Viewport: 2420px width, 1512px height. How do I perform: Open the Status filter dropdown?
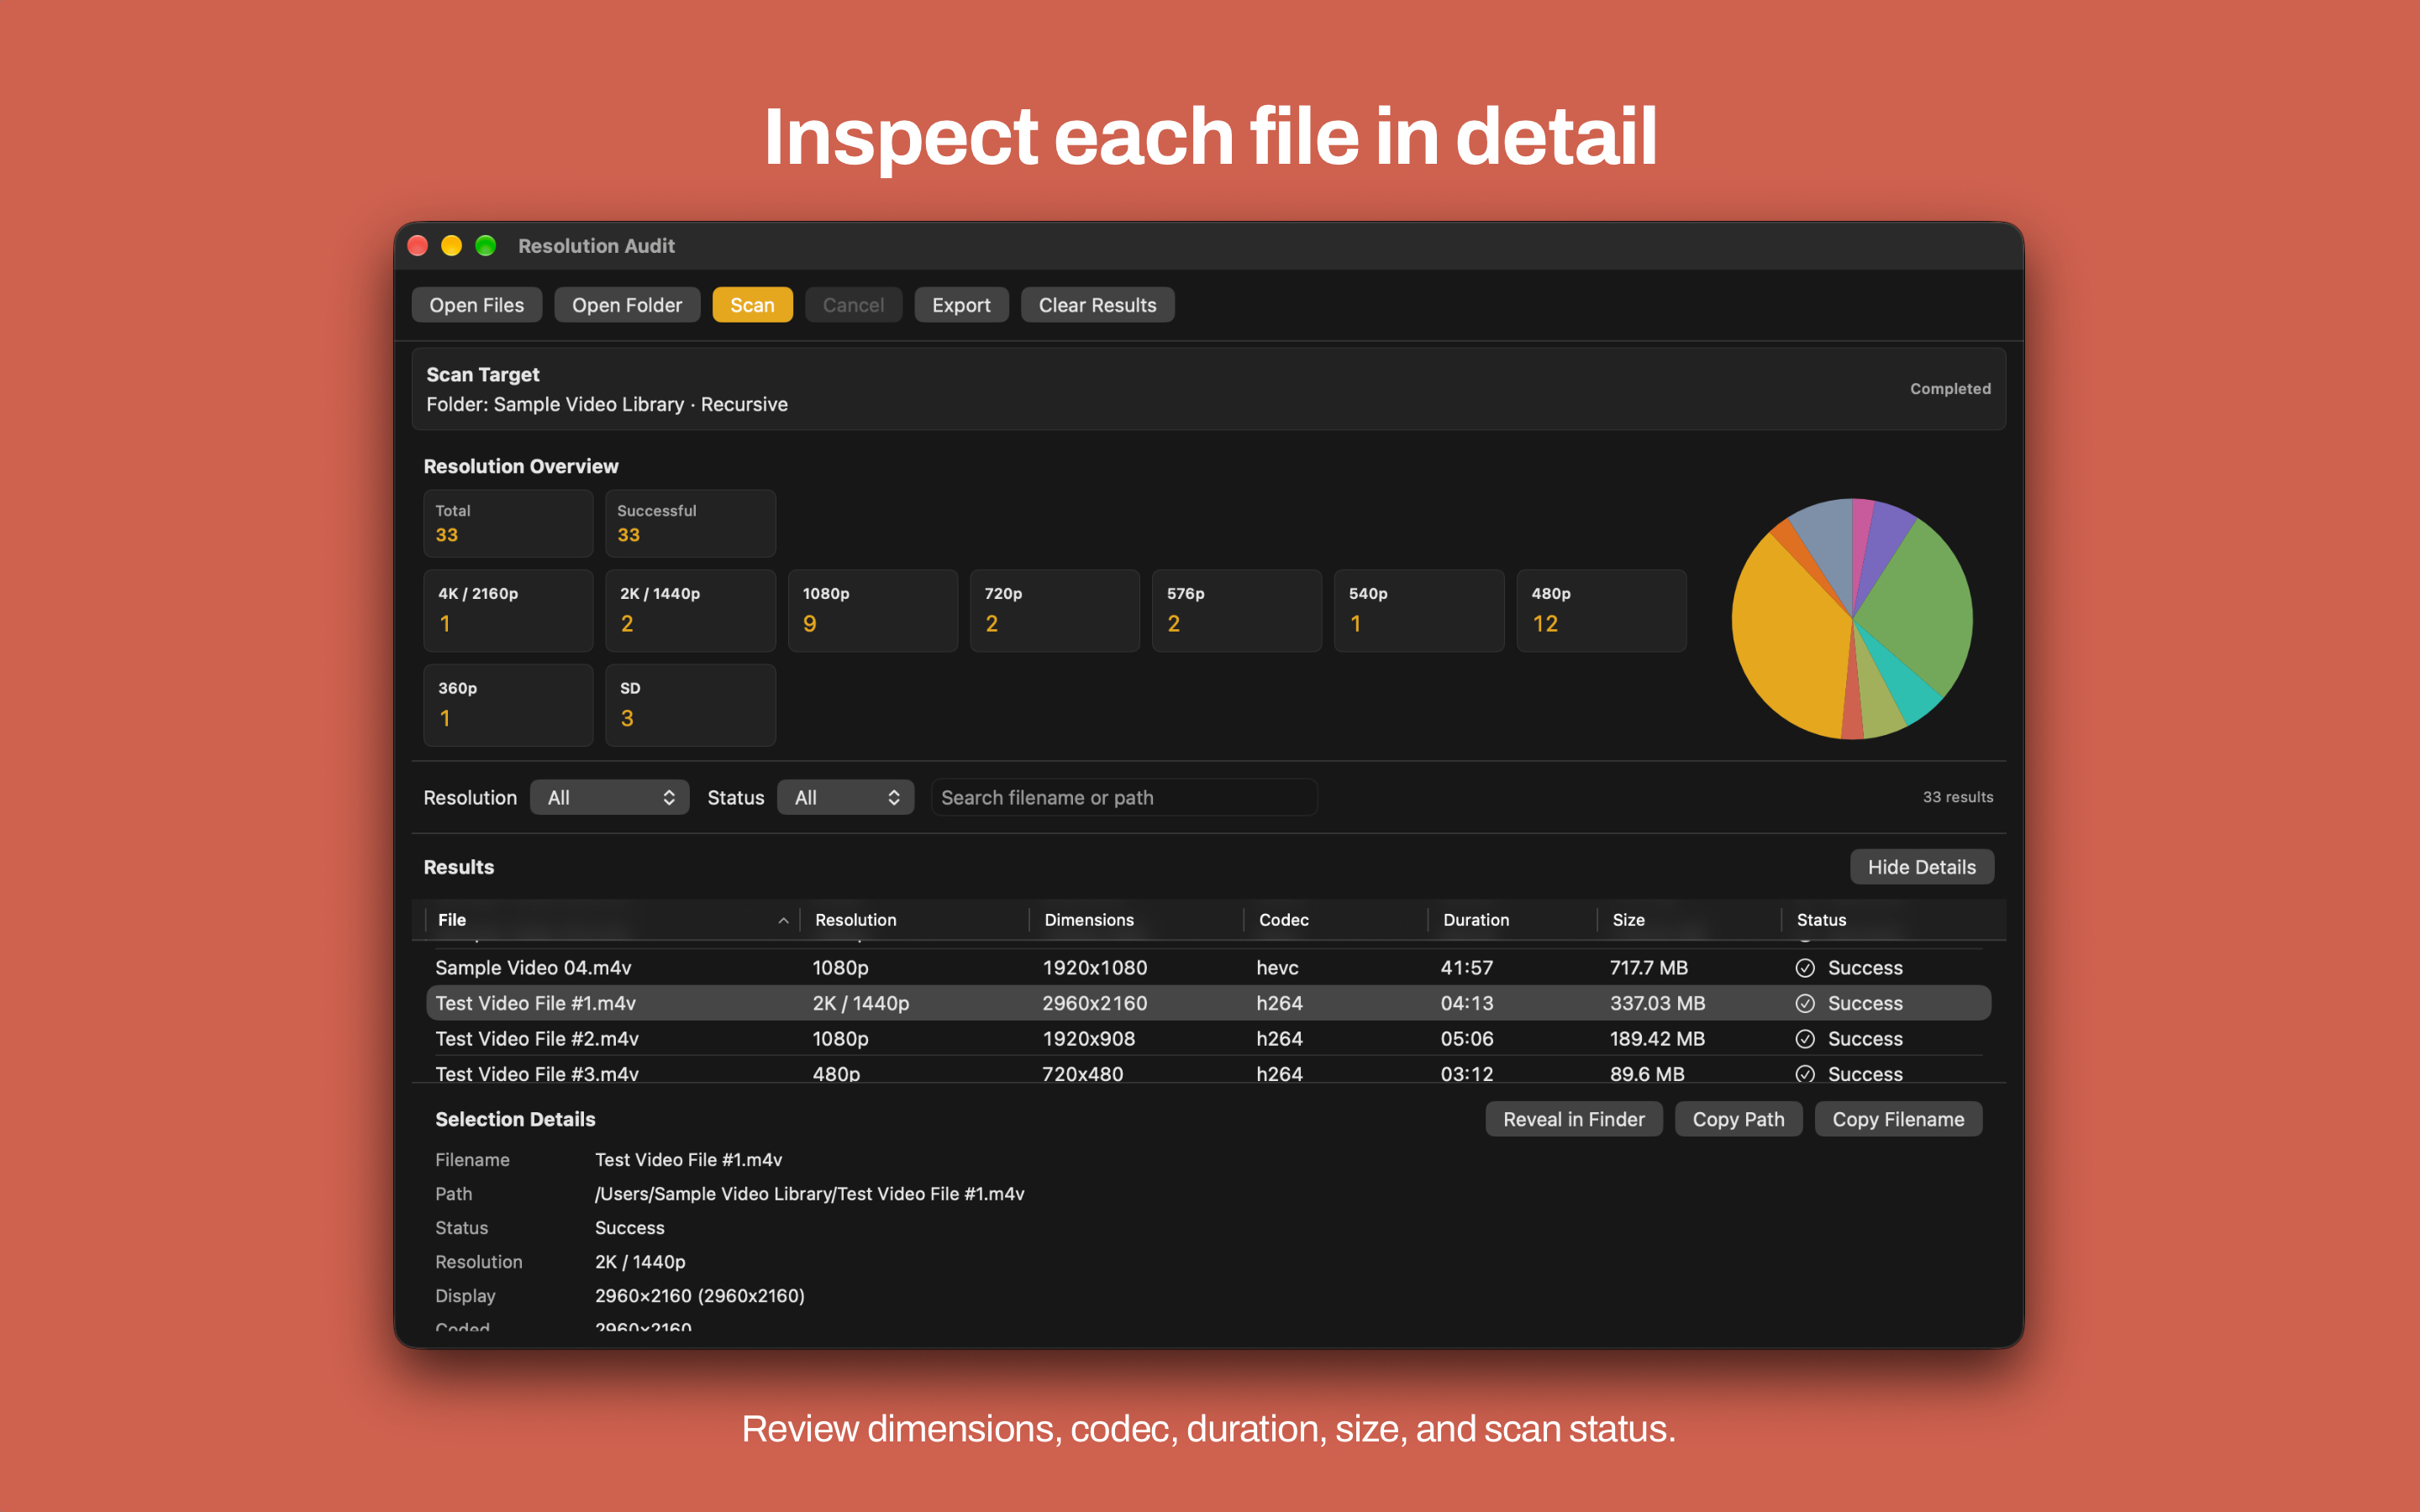[845, 797]
